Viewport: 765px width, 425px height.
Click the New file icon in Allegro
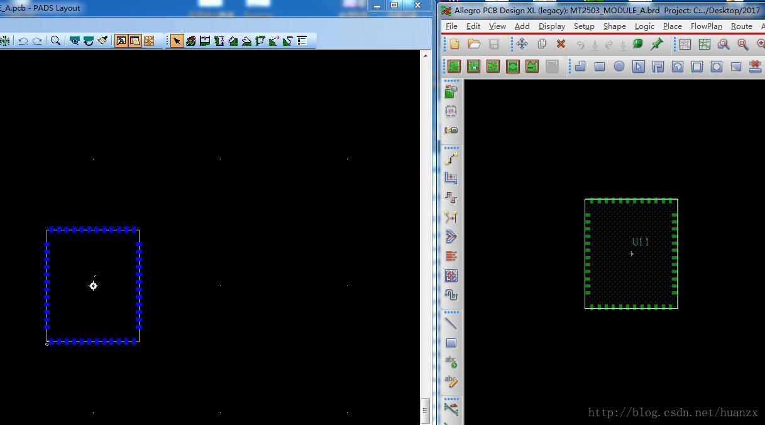click(454, 44)
